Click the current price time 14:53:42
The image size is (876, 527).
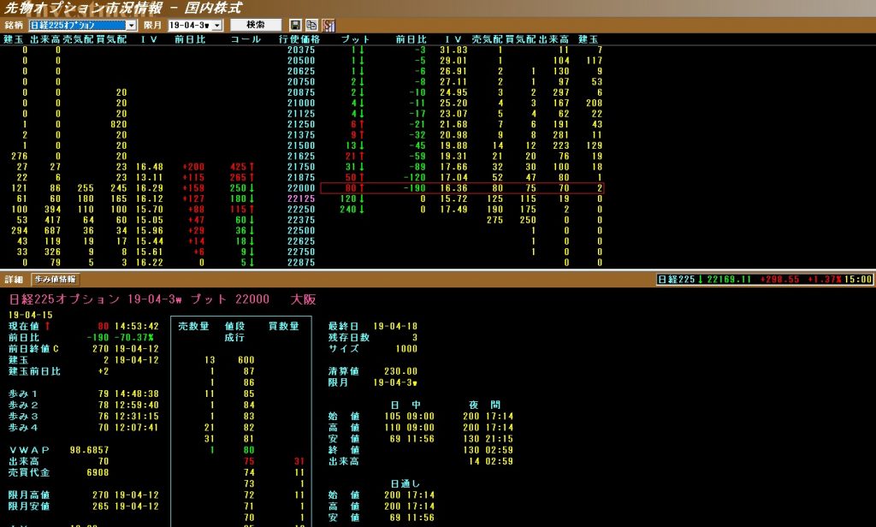(137, 326)
